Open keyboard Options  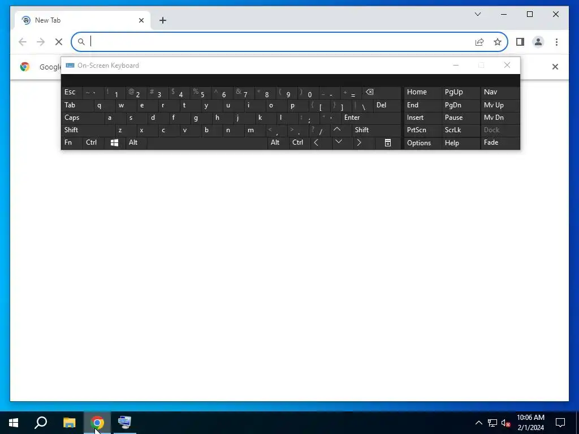coord(422,143)
